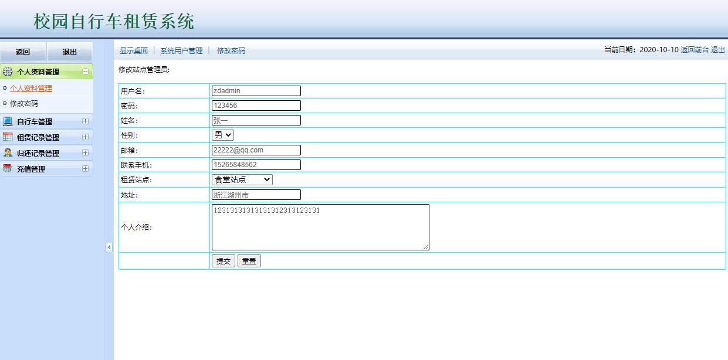
Task: Click the computer icon for 自行车管理
Action: tap(8, 121)
